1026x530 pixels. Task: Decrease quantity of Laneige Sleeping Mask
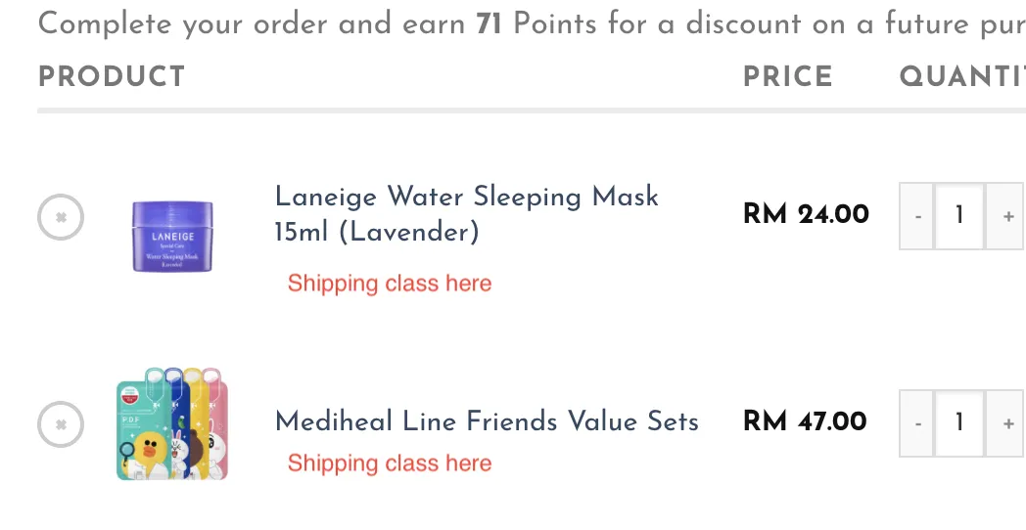pyautogui.click(x=917, y=215)
